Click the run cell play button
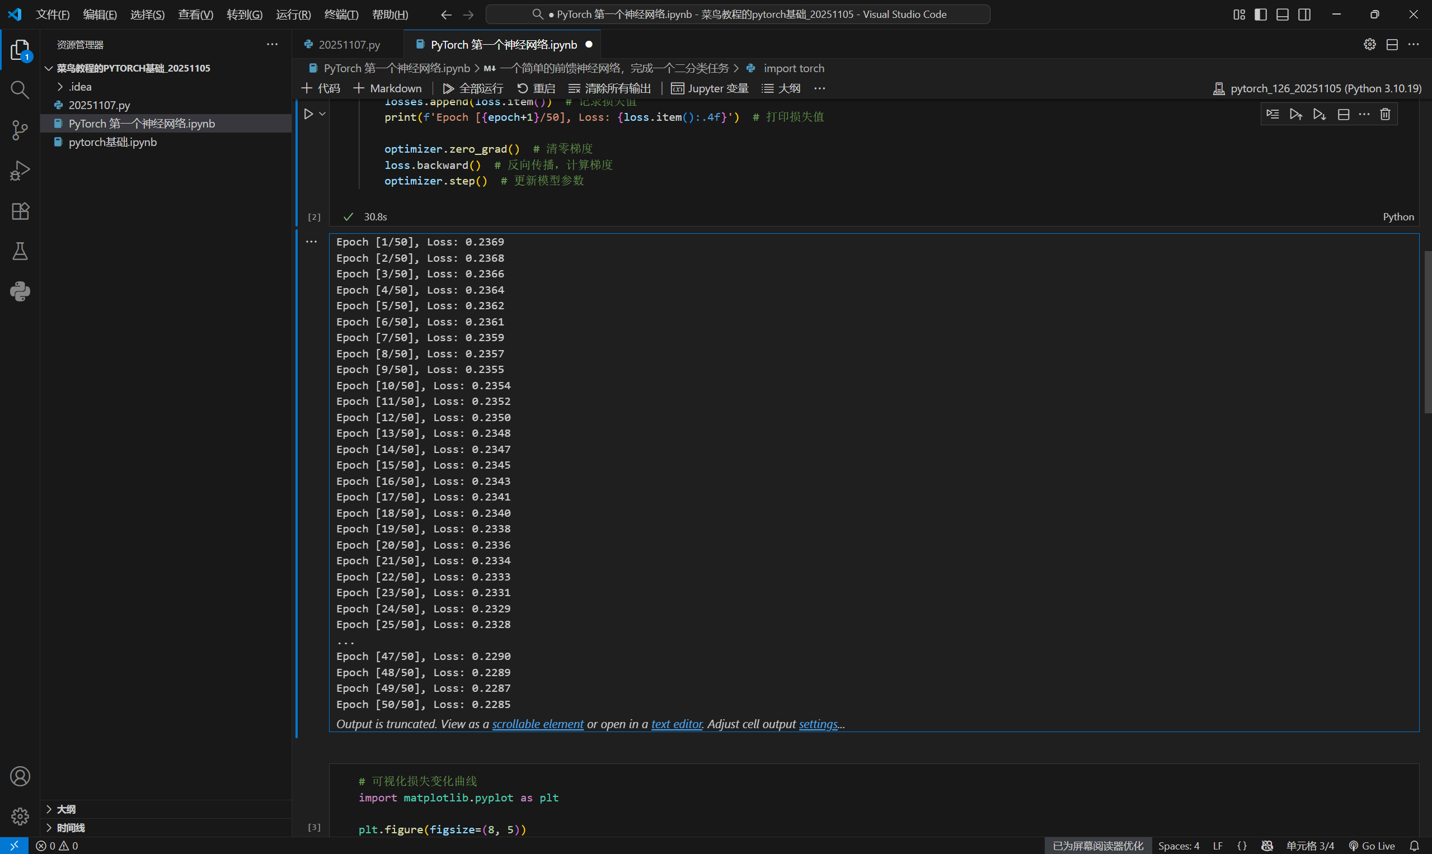This screenshot has width=1432, height=854. (x=309, y=114)
